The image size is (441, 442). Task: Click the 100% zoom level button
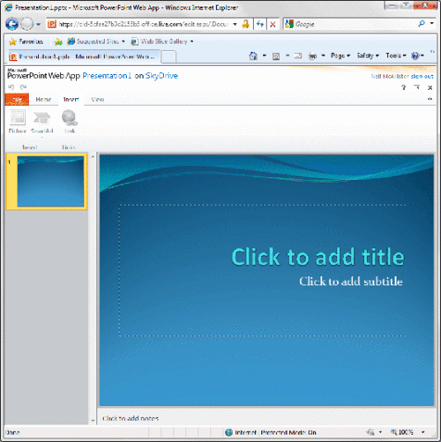tap(402, 432)
